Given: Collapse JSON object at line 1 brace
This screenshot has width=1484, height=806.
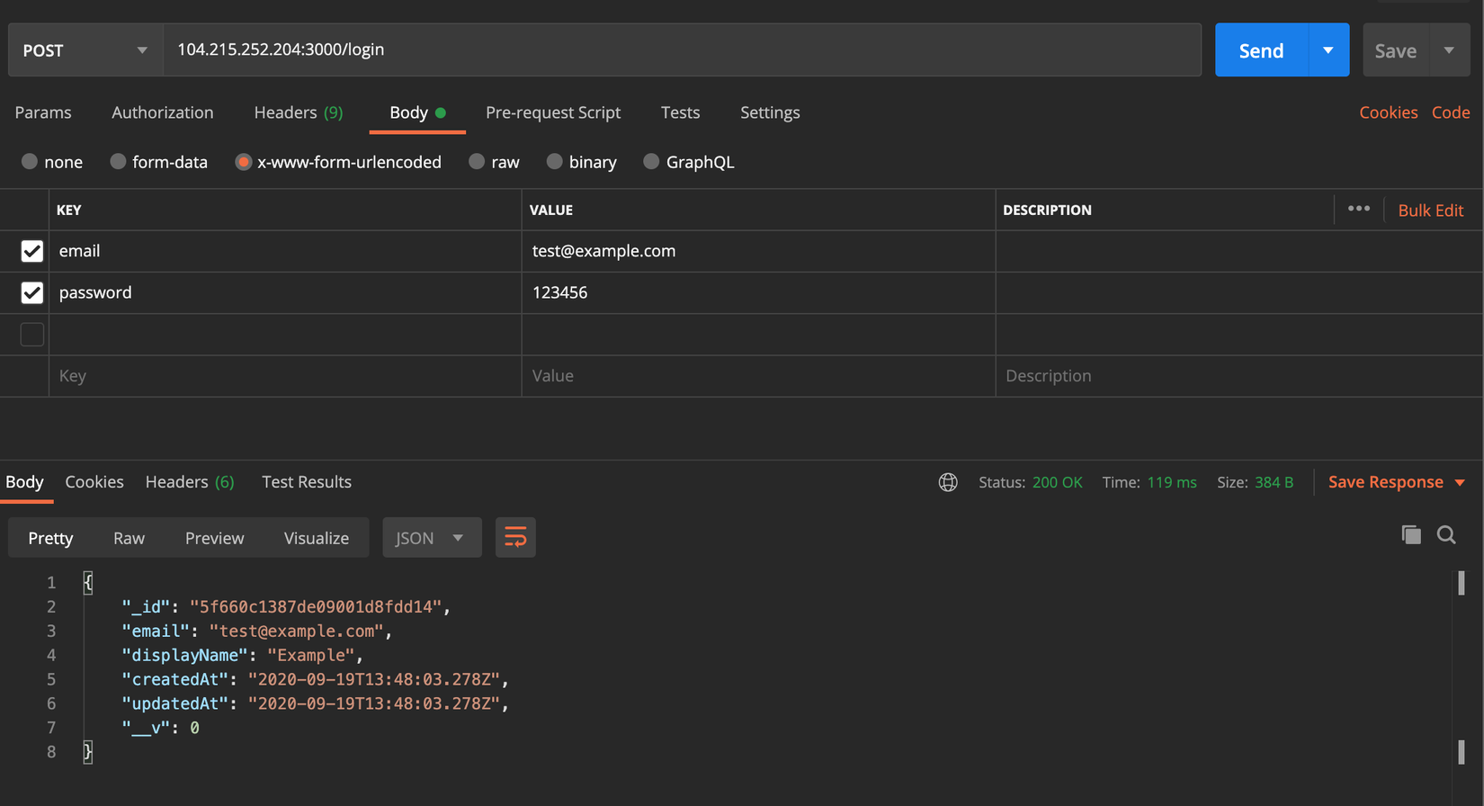Looking at the screenshot, I should (87, 582).
